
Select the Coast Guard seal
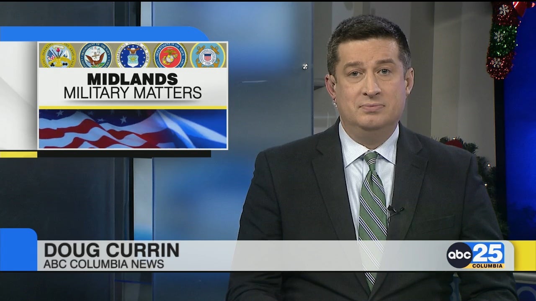point(208,55)
